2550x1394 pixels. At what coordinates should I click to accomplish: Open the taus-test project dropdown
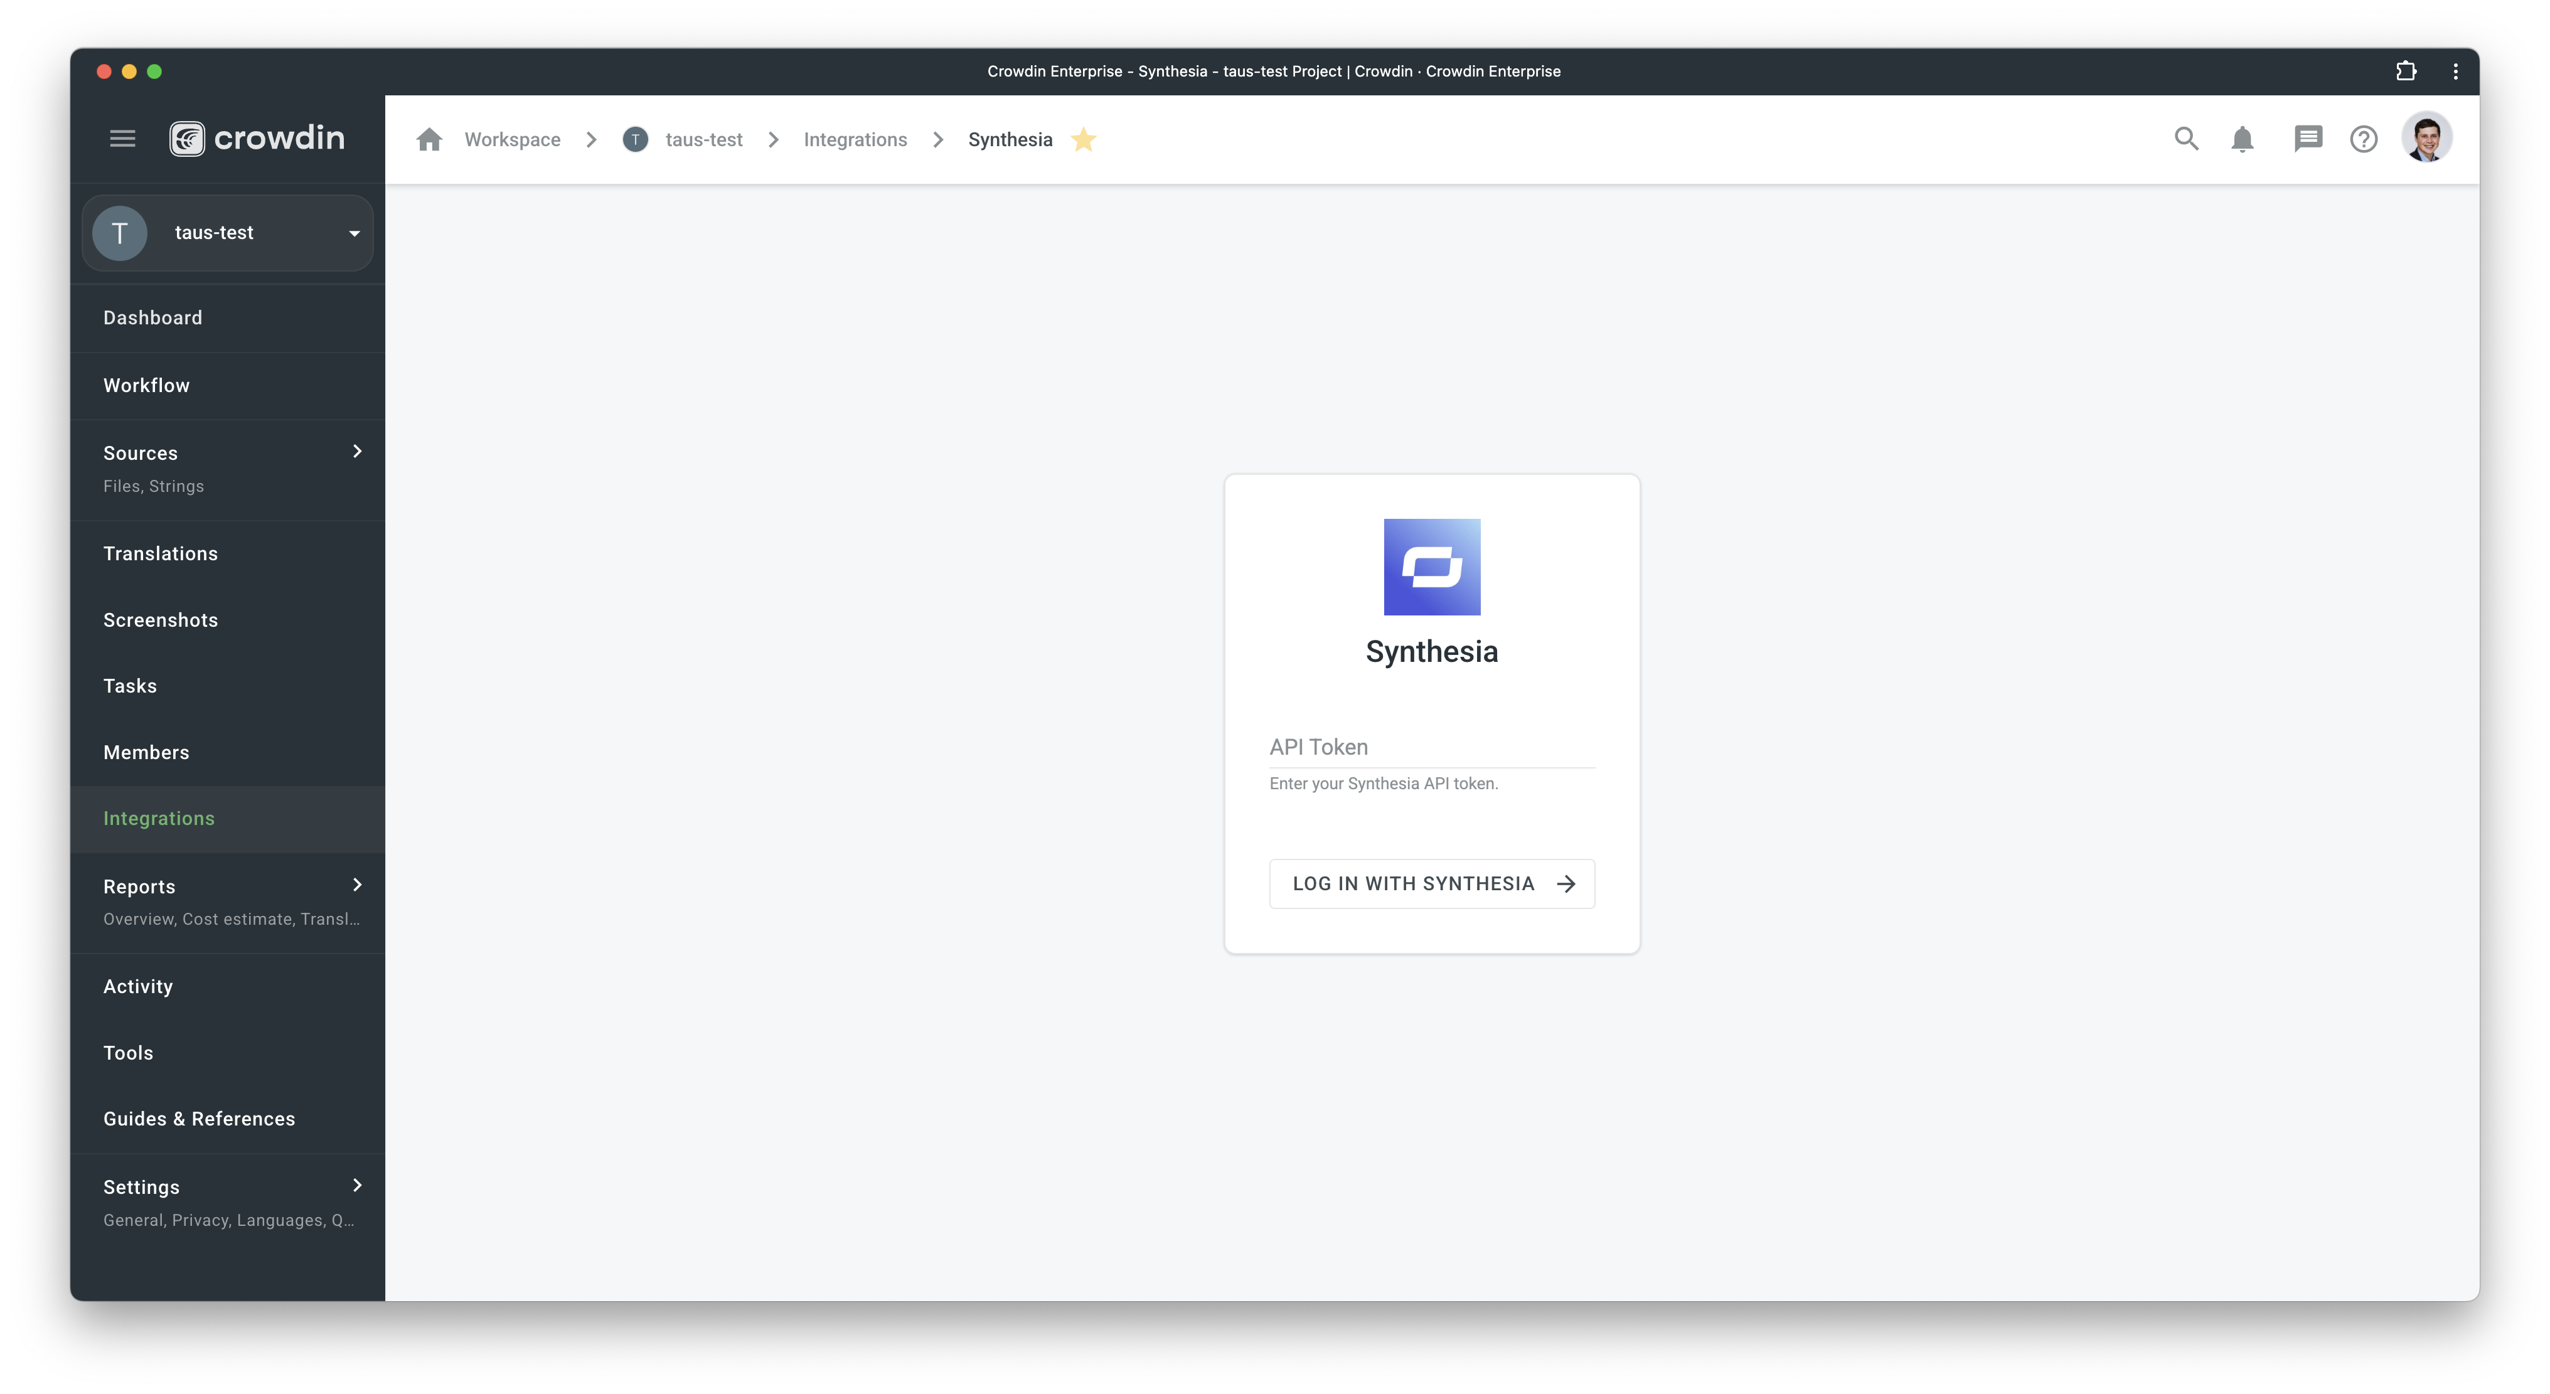[x=228, y=233]
